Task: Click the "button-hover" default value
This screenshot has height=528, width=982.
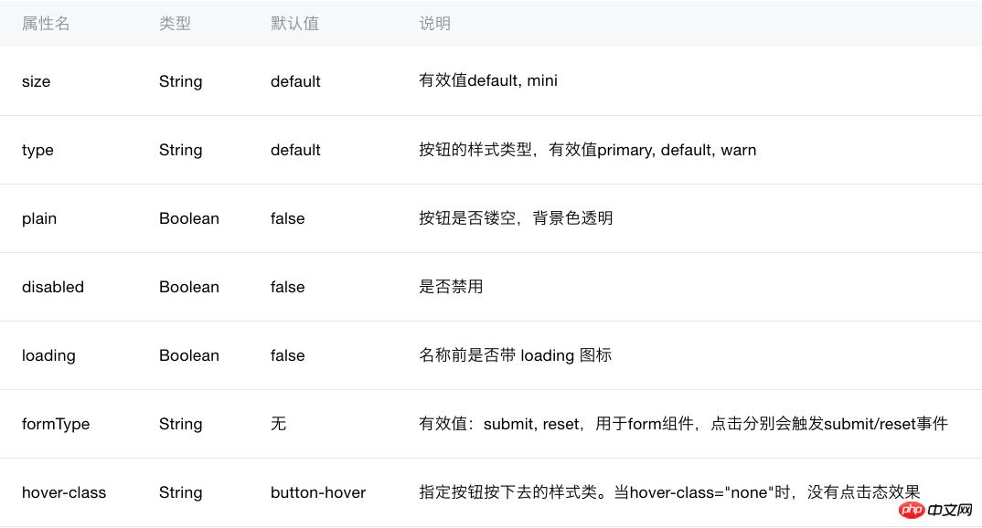Action: coord(318,492)
